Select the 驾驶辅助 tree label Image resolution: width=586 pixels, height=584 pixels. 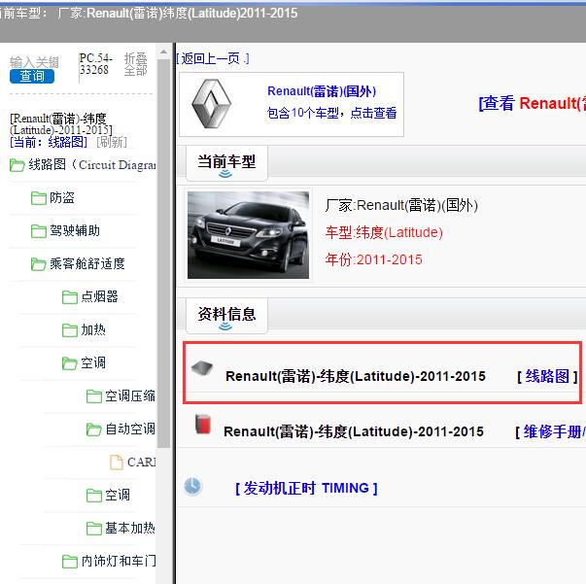75,230
